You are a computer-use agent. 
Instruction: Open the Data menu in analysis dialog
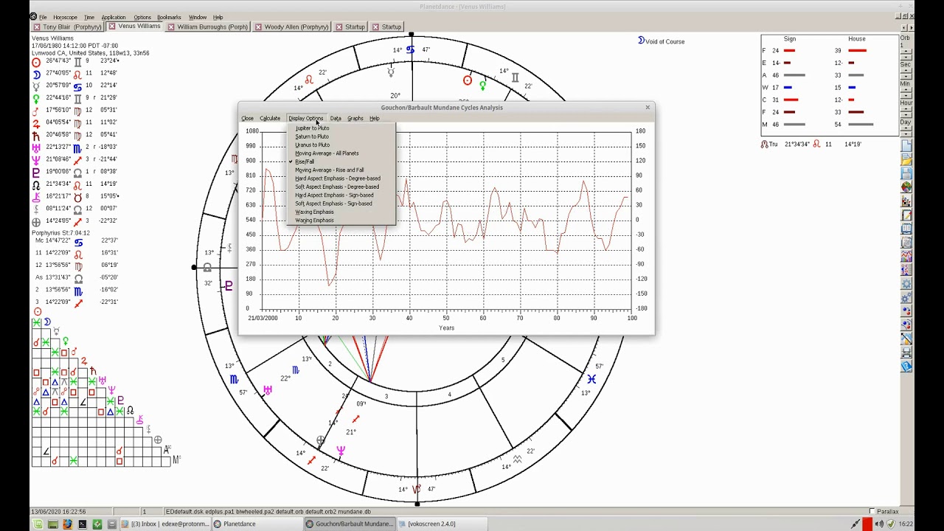point(336,118)
